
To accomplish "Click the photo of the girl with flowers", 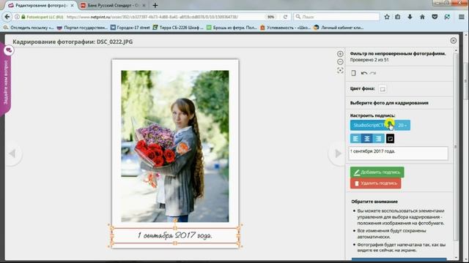I will pyautogui.click(x=175, y=146).
